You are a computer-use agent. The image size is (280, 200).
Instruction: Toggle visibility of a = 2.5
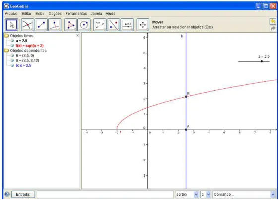(12, 41)
